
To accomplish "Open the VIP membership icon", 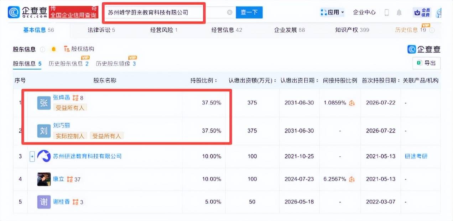I will (422, 12).
